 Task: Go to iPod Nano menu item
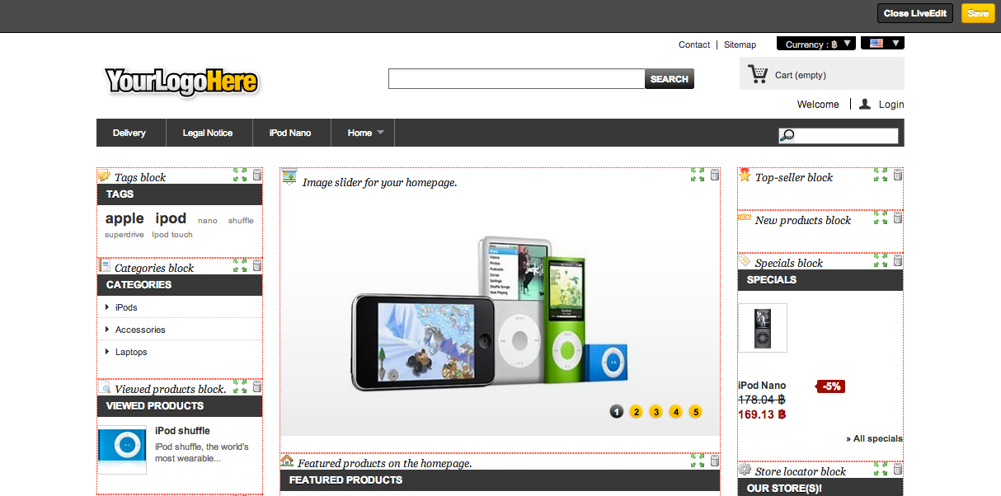[290, 133]
